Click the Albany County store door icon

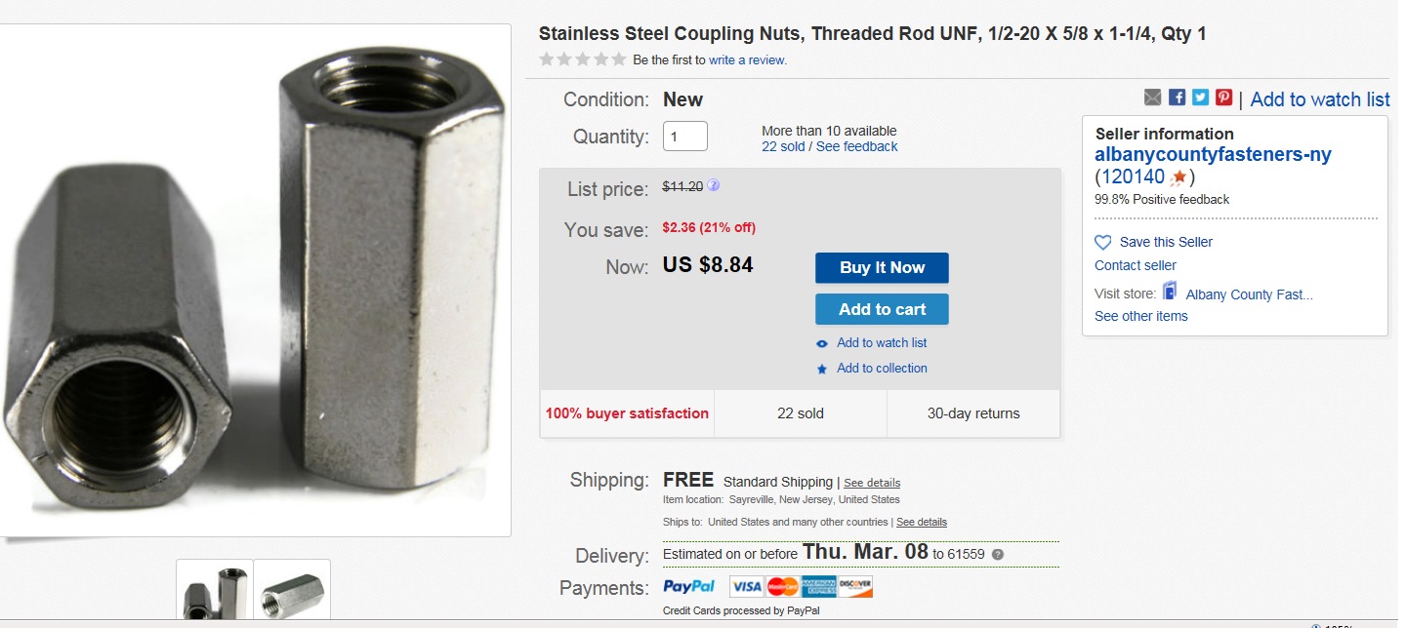tap(1170, 292)
